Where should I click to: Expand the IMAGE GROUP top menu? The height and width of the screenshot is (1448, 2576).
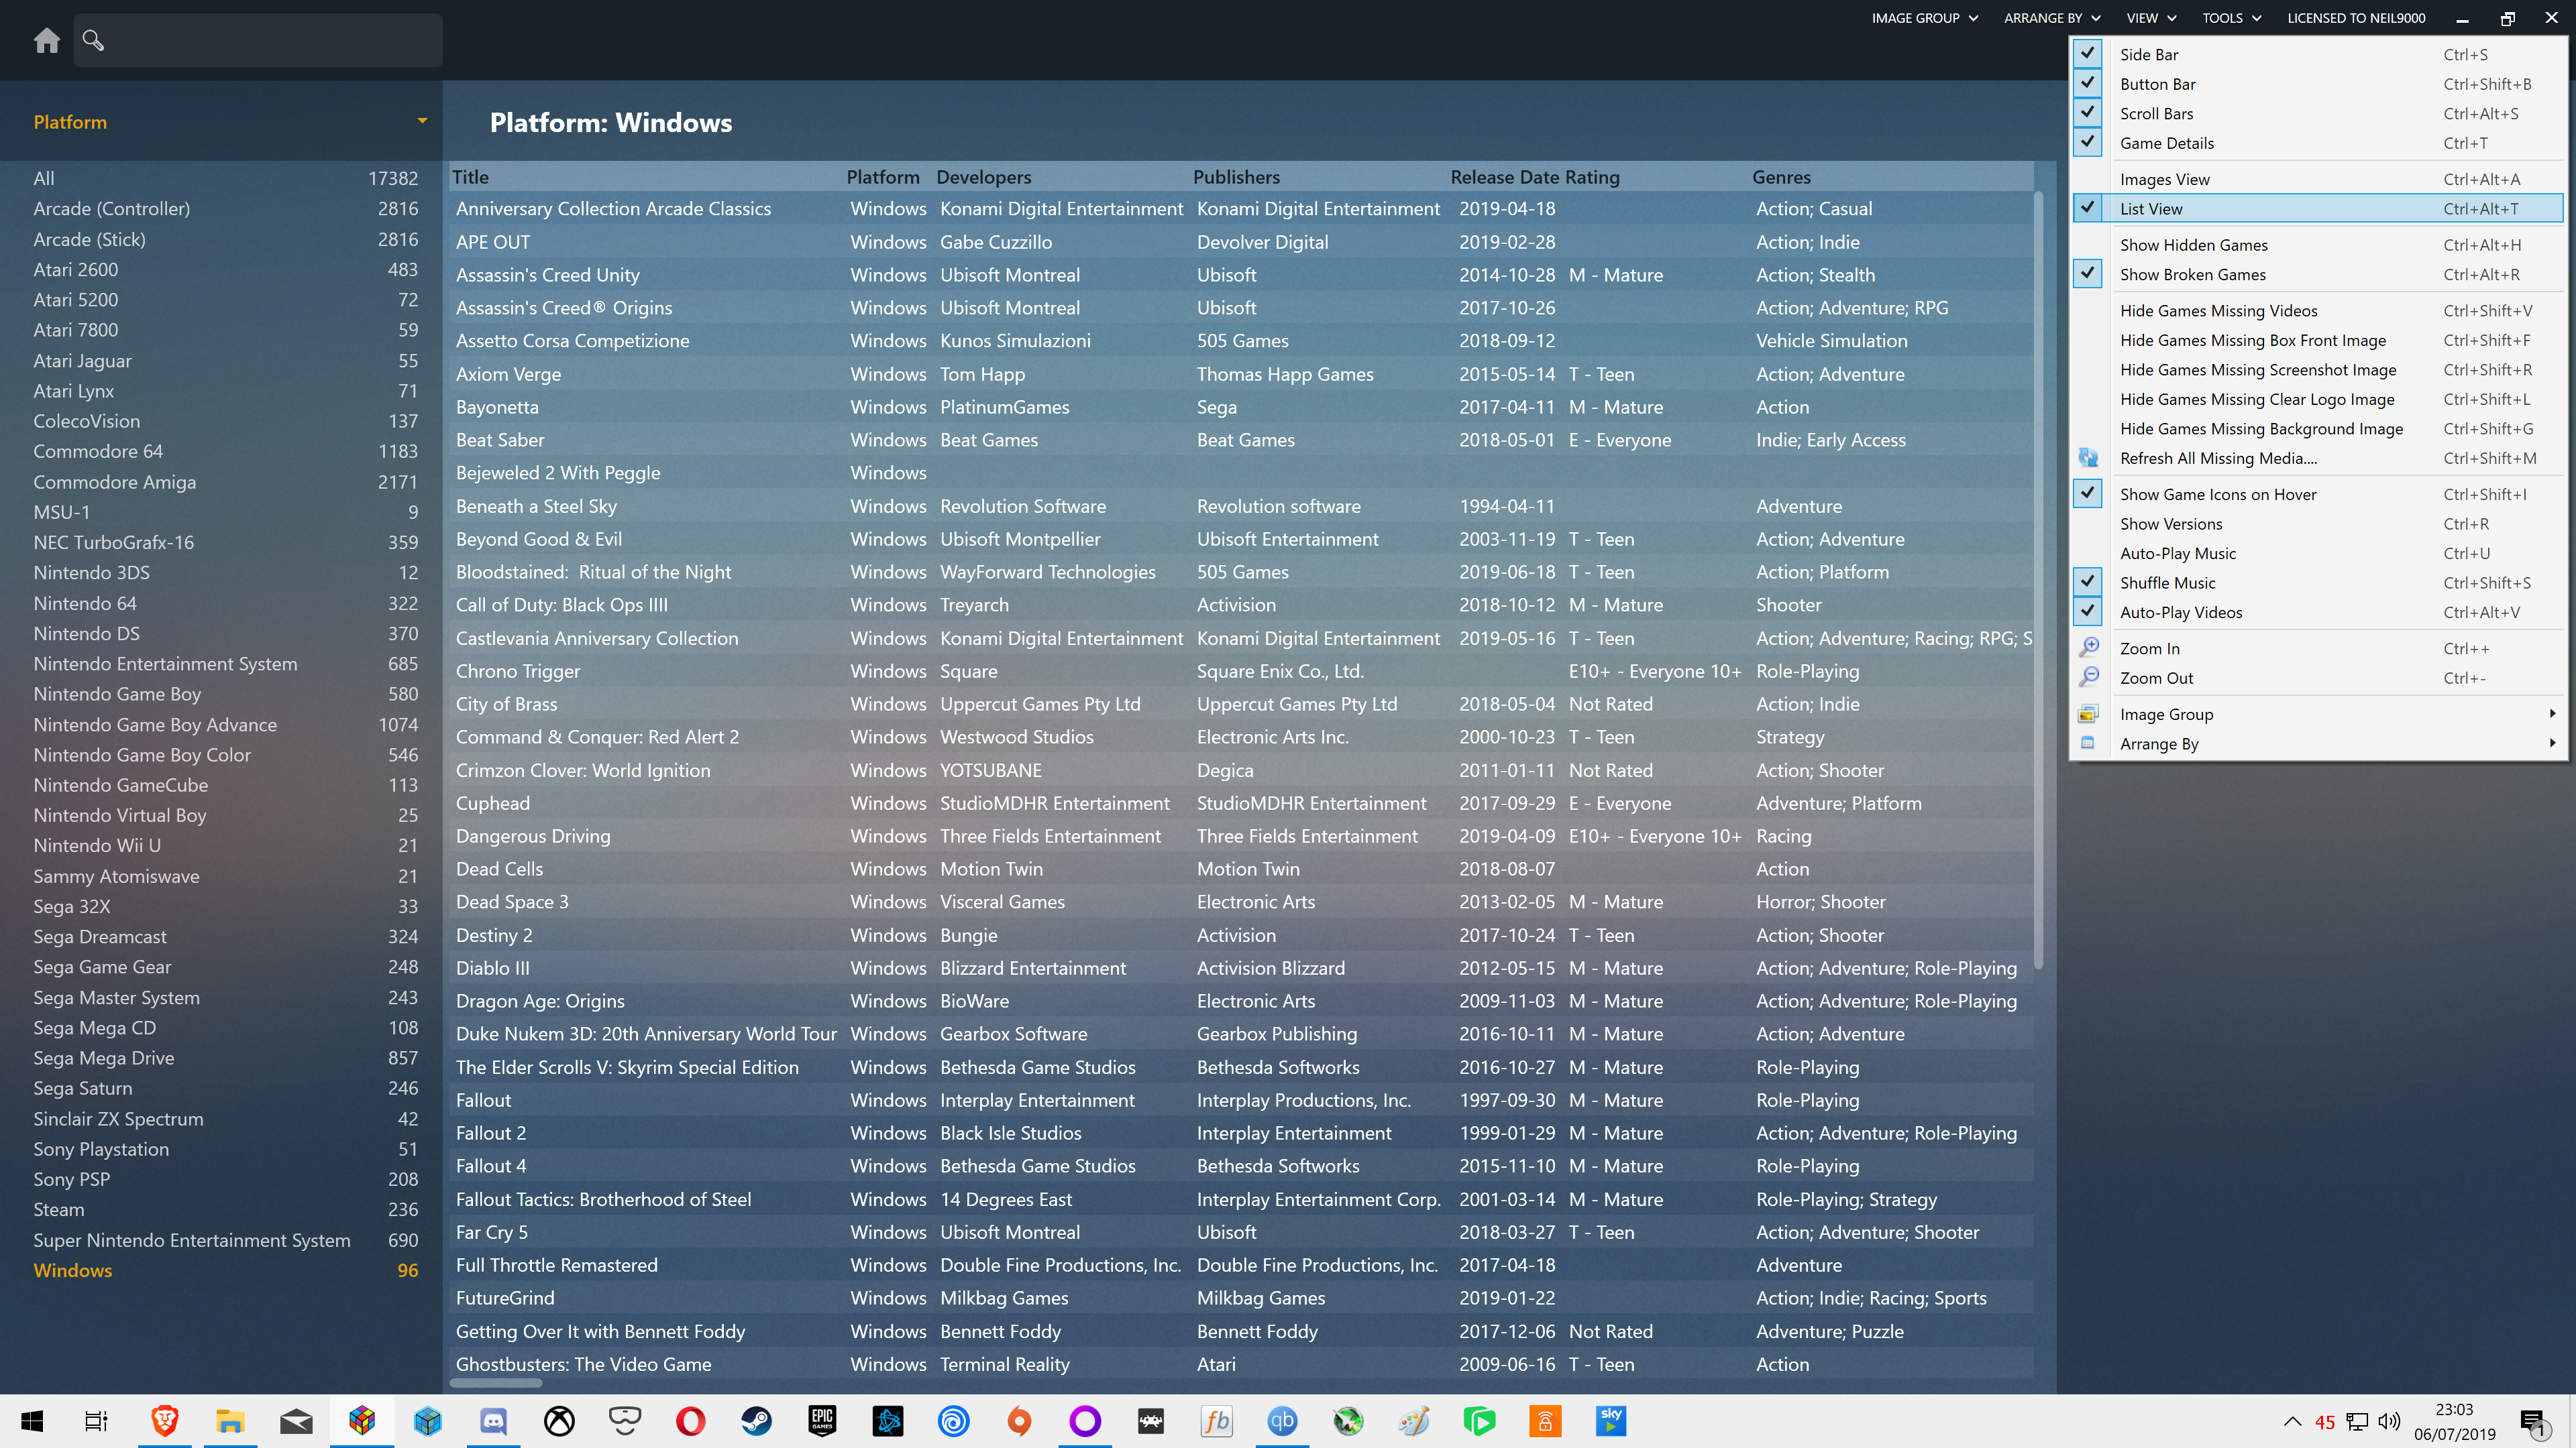1925,18
